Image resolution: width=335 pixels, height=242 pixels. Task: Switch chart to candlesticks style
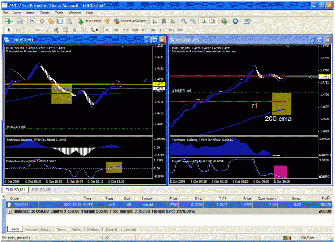point(164,21)
